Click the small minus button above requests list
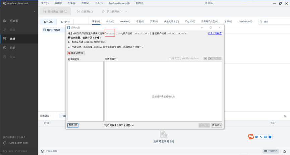 click(x=205, y=58)
